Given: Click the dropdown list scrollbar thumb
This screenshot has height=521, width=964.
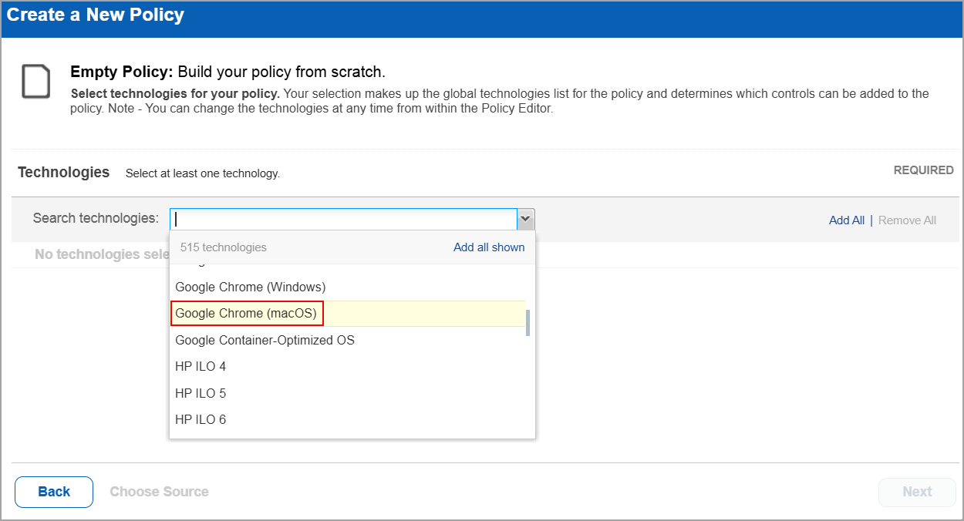Looking at the screenshot, I should [528, 323].
